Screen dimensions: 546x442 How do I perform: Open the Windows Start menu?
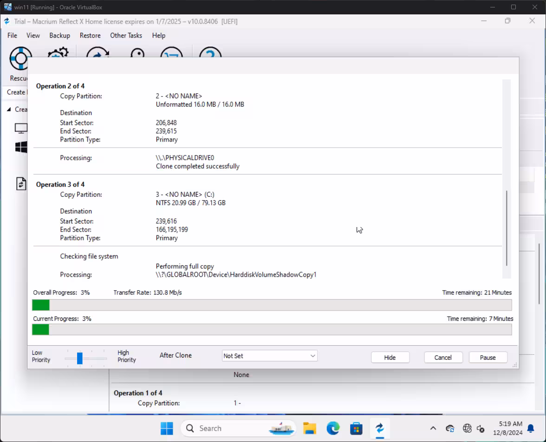pos(167,428)
